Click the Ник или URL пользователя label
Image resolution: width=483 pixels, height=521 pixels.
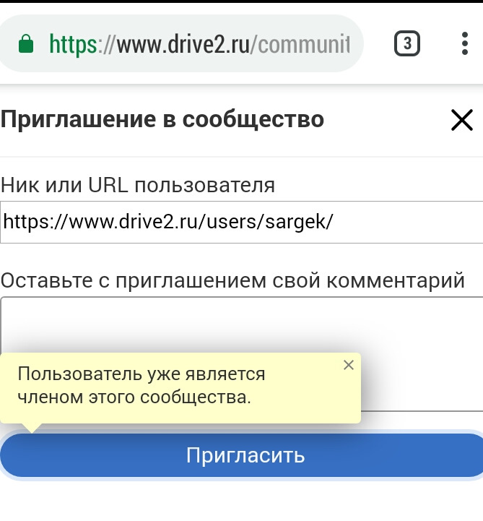(138, 185)
